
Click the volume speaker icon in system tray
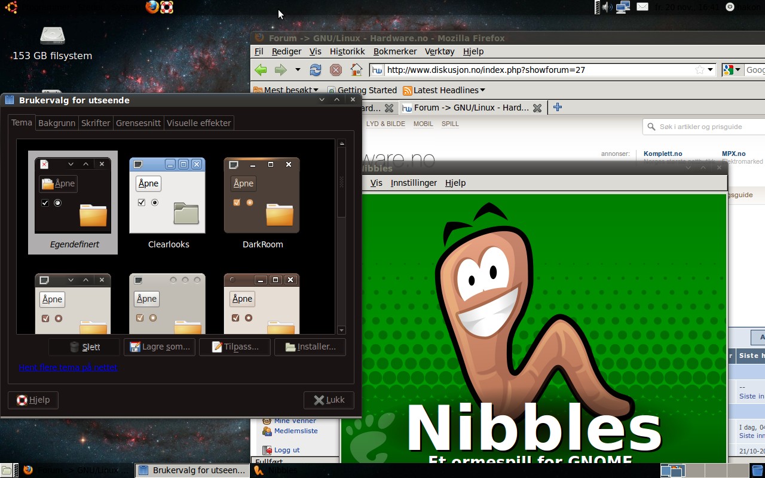(x=607, y=7)
